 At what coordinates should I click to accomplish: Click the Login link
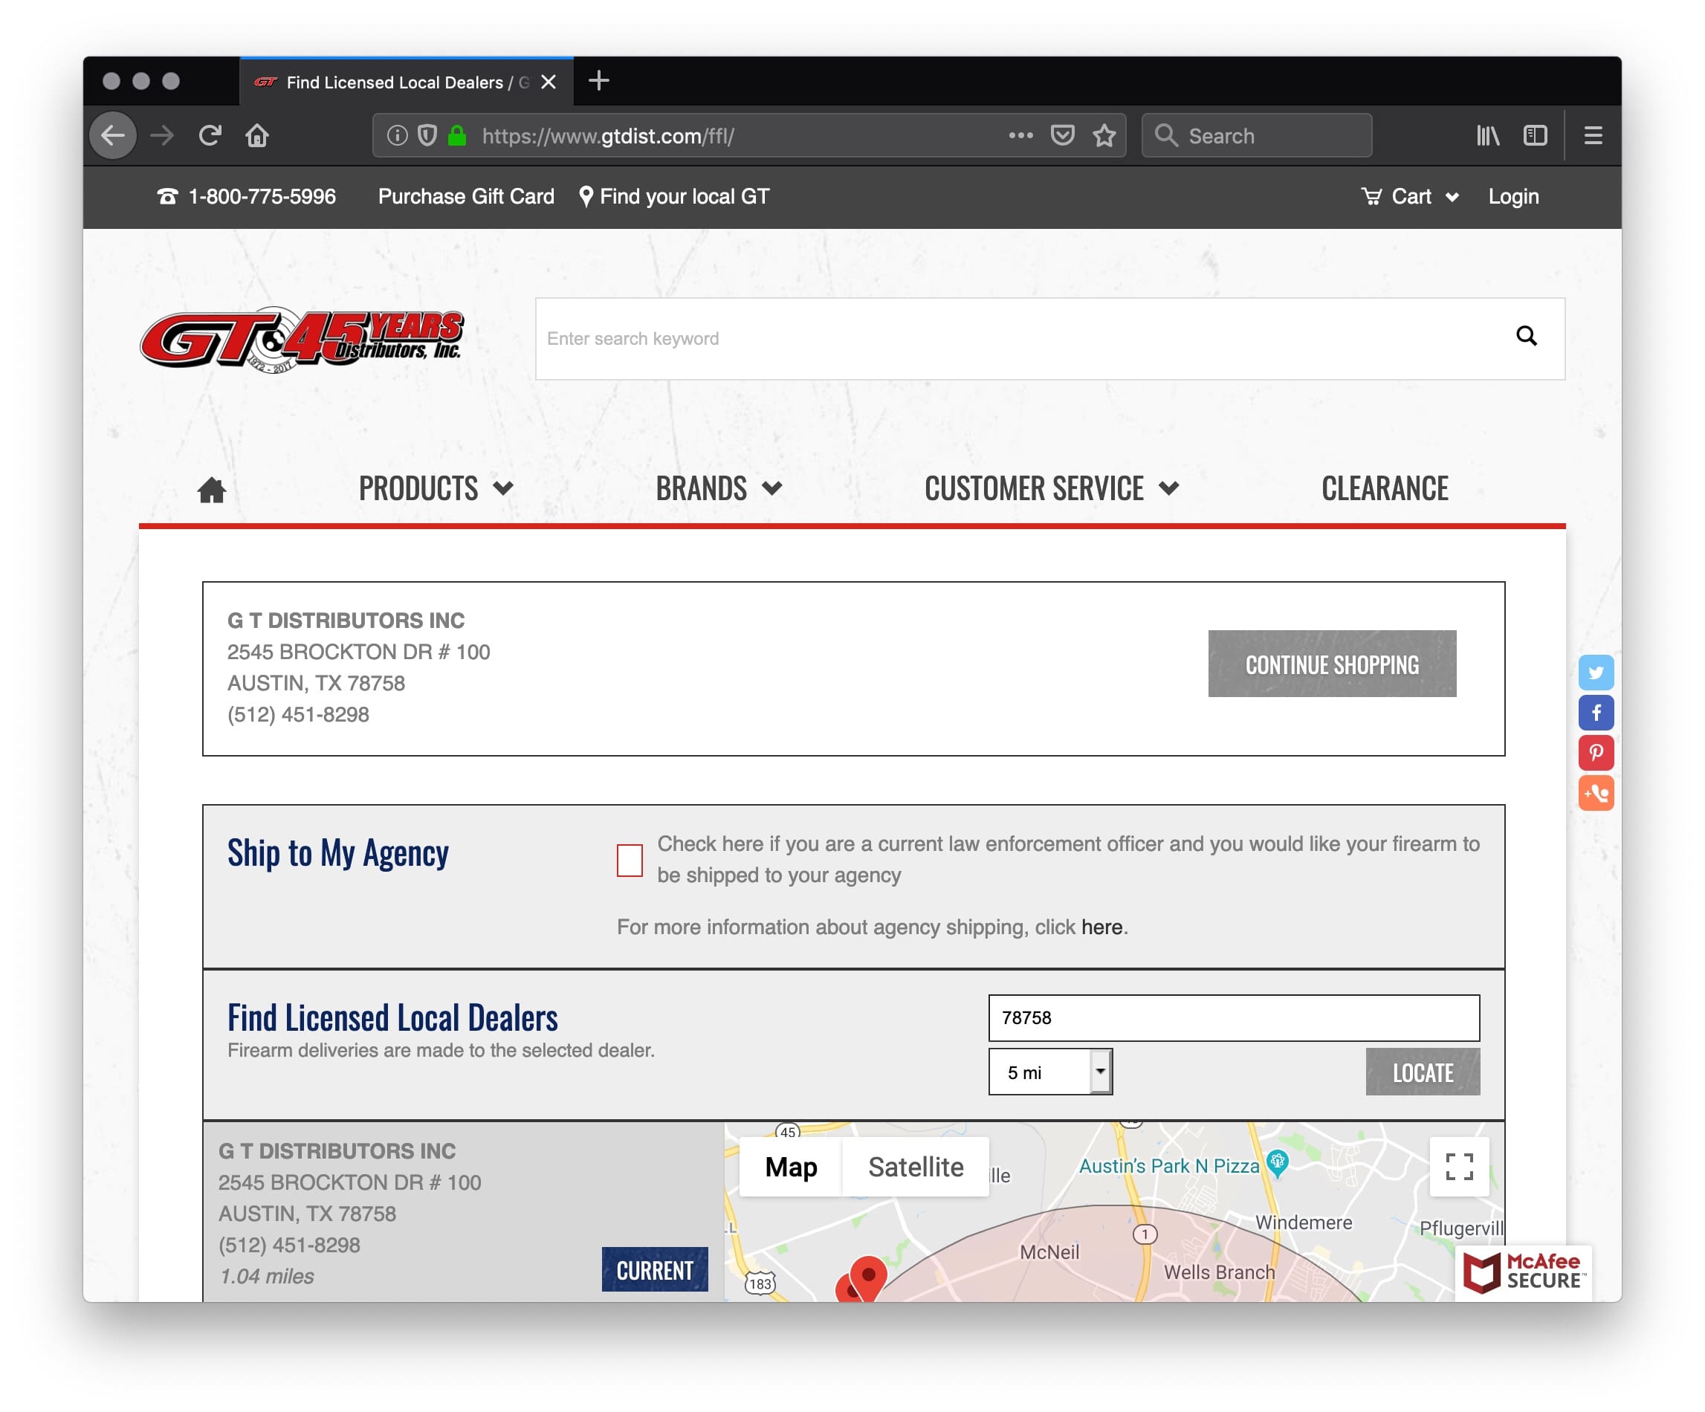(x=1513, y=196)
